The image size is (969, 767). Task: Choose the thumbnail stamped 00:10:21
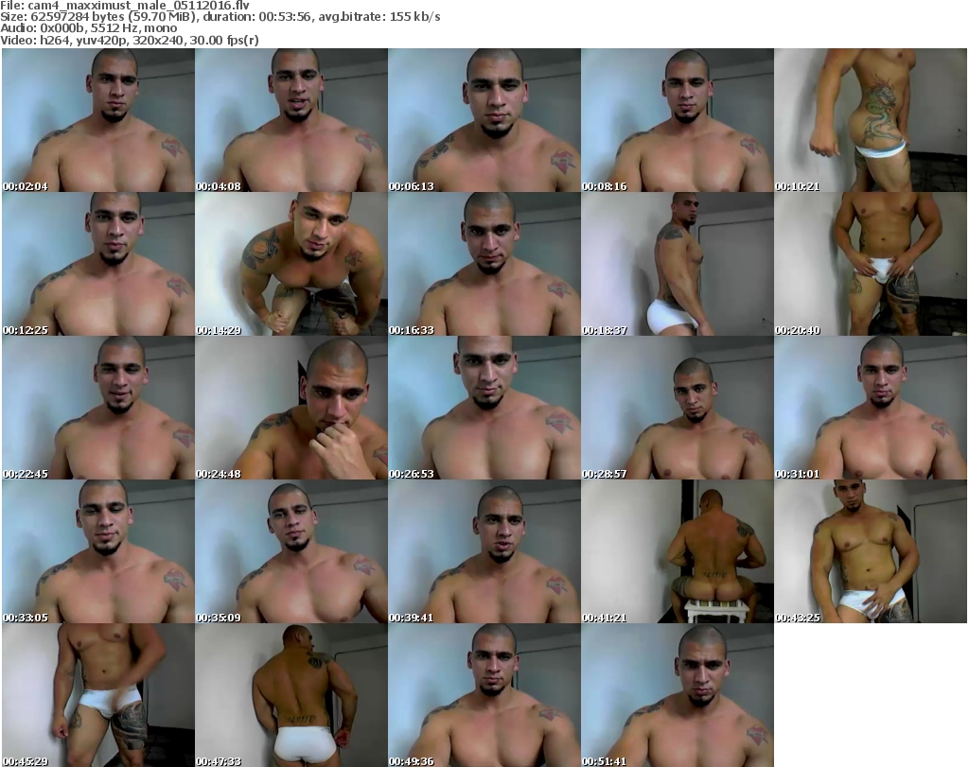tap(871, 120)
